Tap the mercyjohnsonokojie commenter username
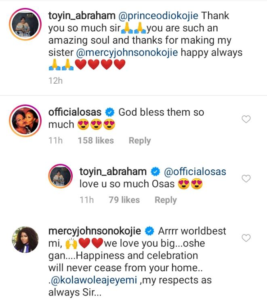The width and height of the screenshot is (267, 300). 95,231
